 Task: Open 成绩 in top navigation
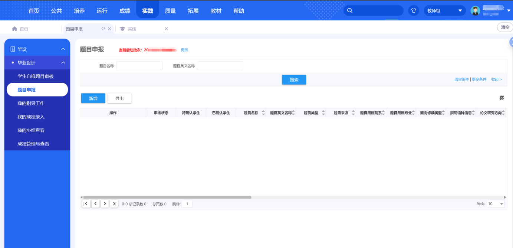point(125,11)
